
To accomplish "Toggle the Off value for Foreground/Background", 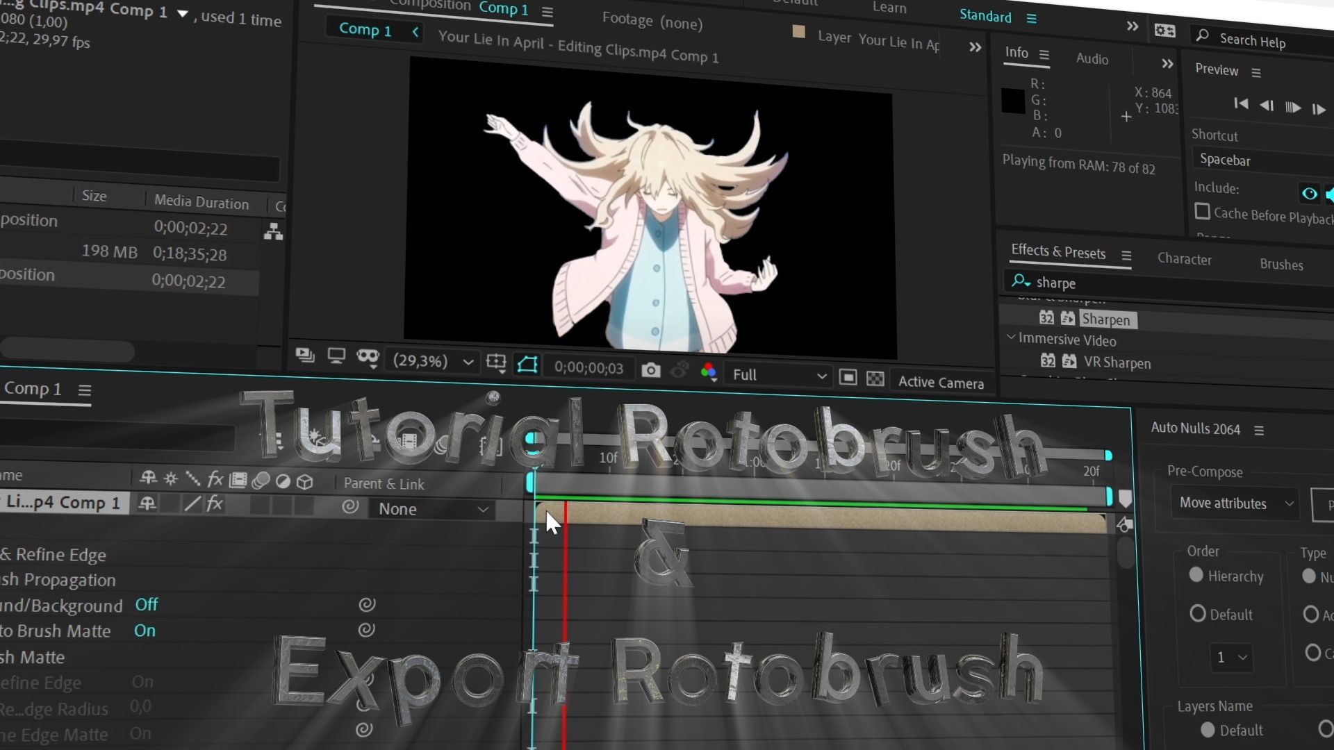I will point(147,604).
